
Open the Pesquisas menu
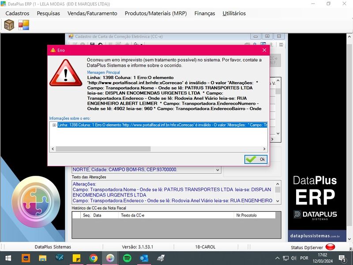click(x=49, y=13)
